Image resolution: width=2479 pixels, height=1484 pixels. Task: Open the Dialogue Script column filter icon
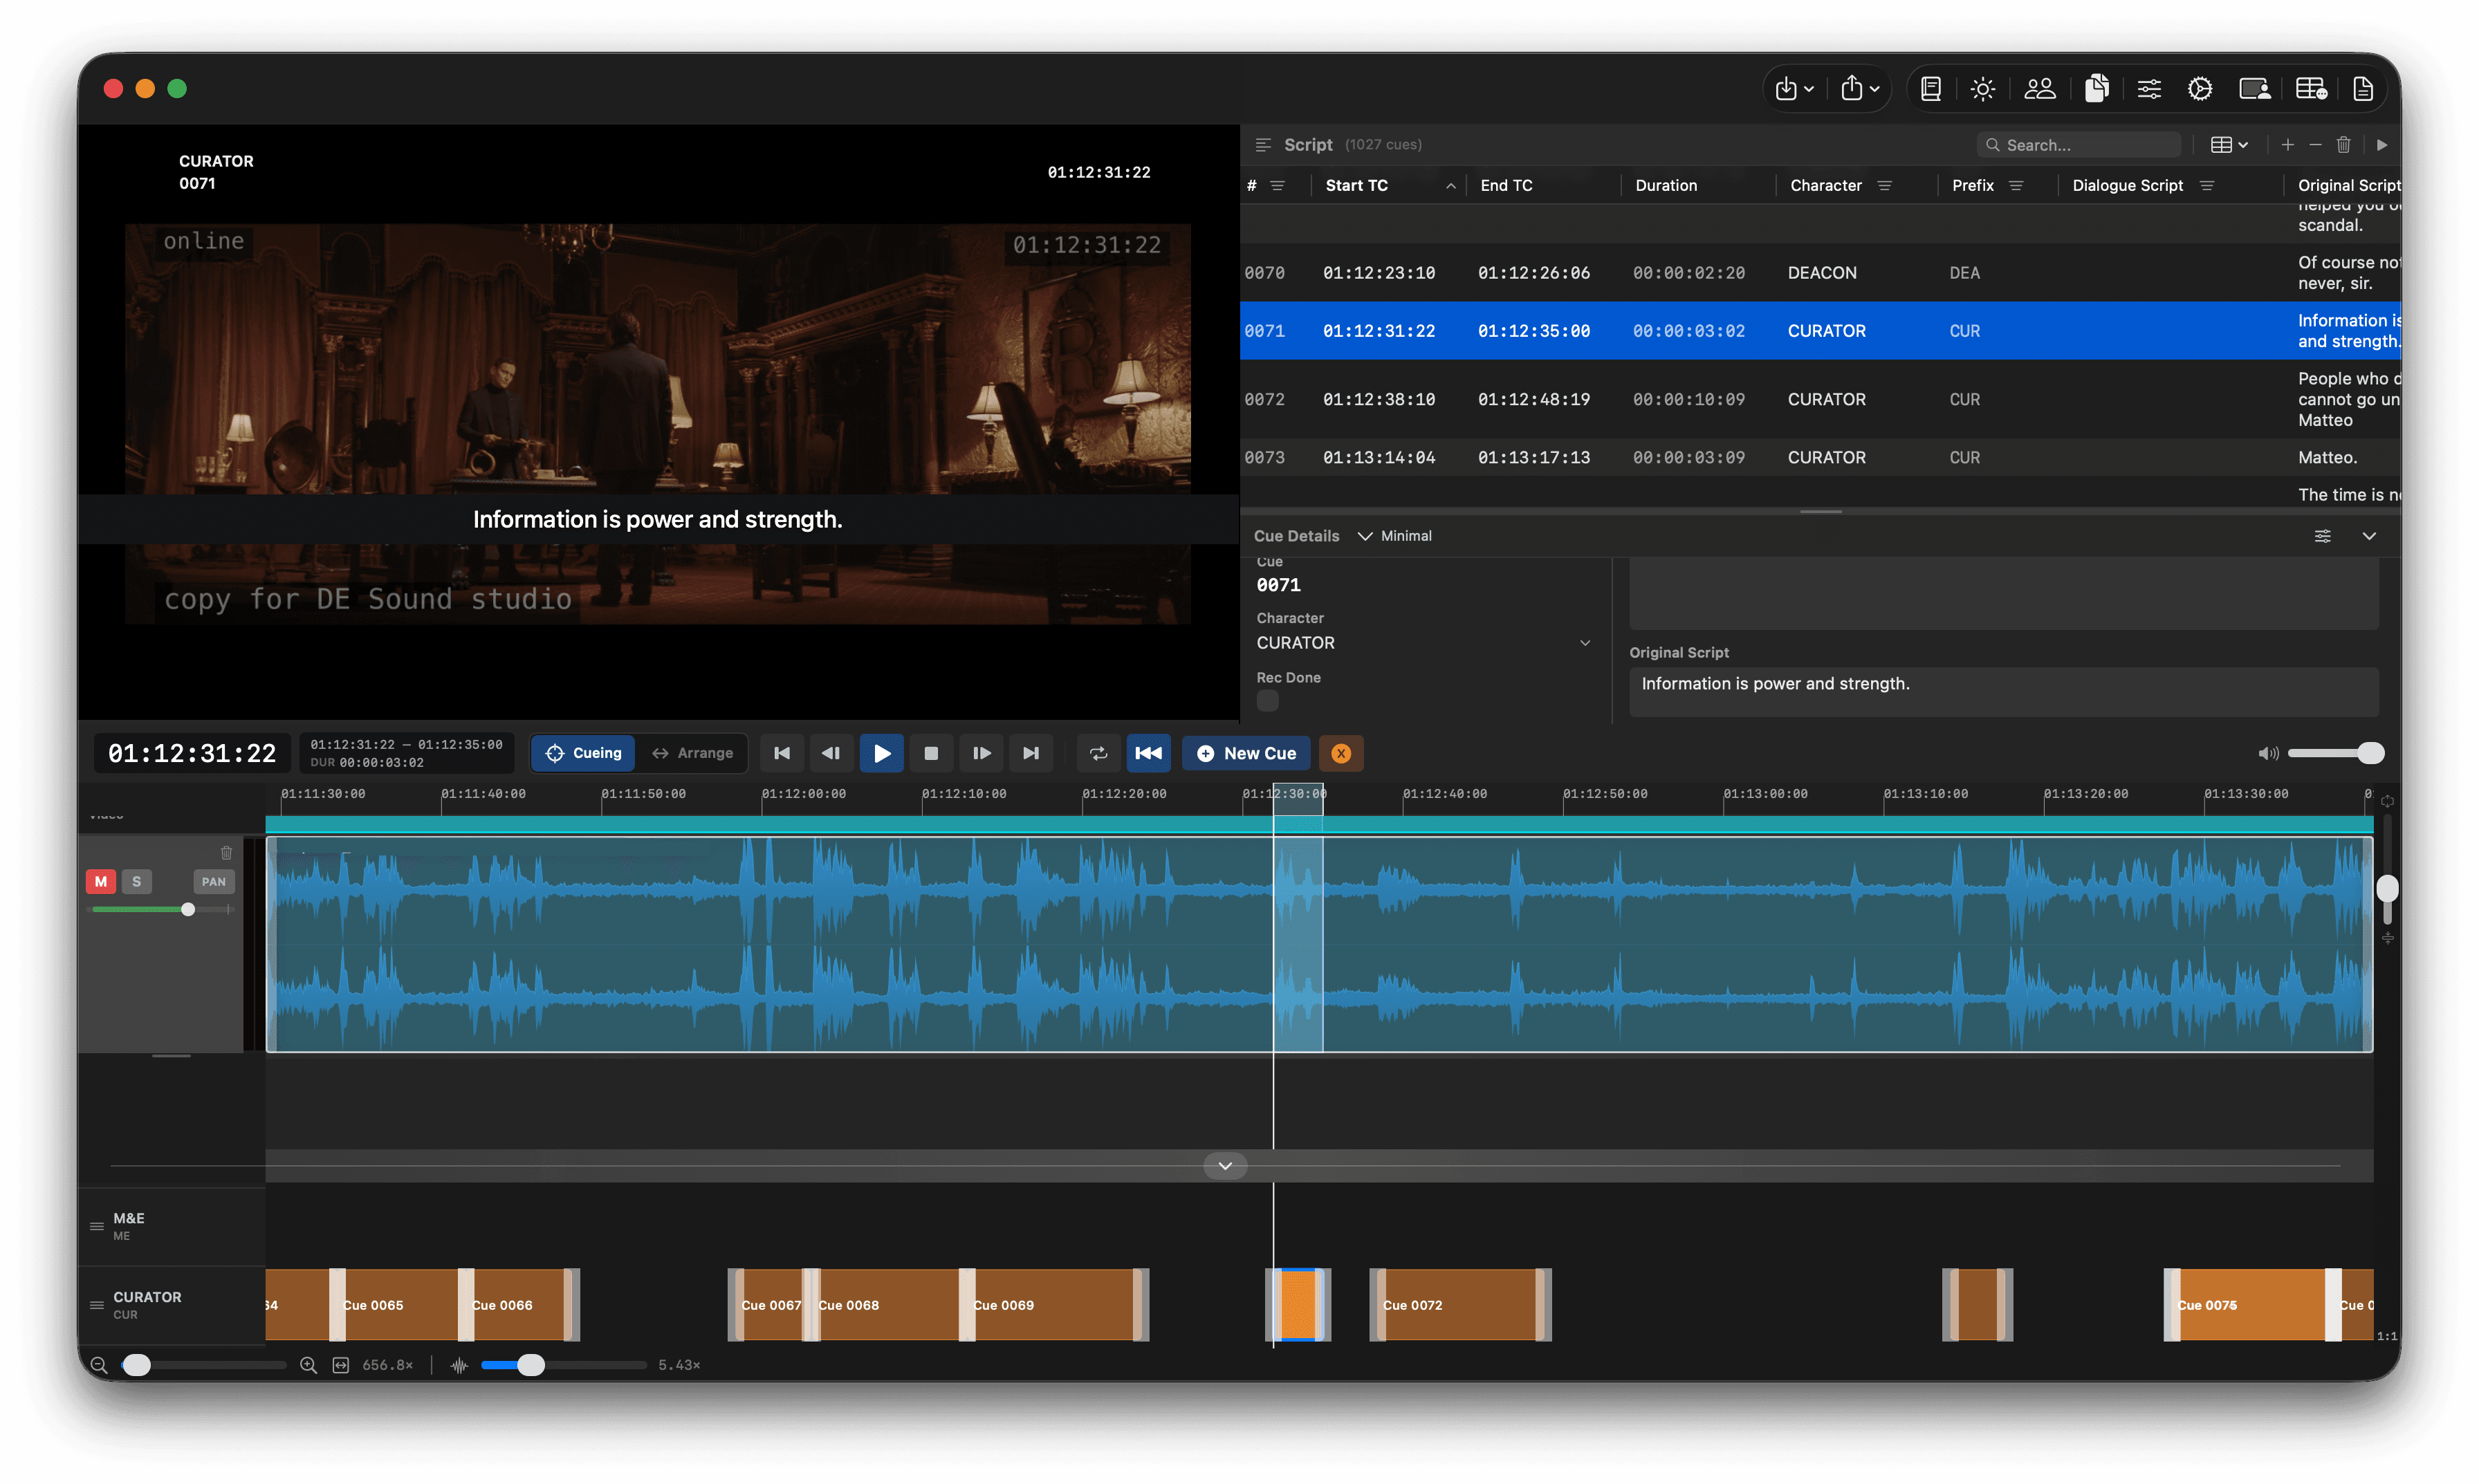2207,186
